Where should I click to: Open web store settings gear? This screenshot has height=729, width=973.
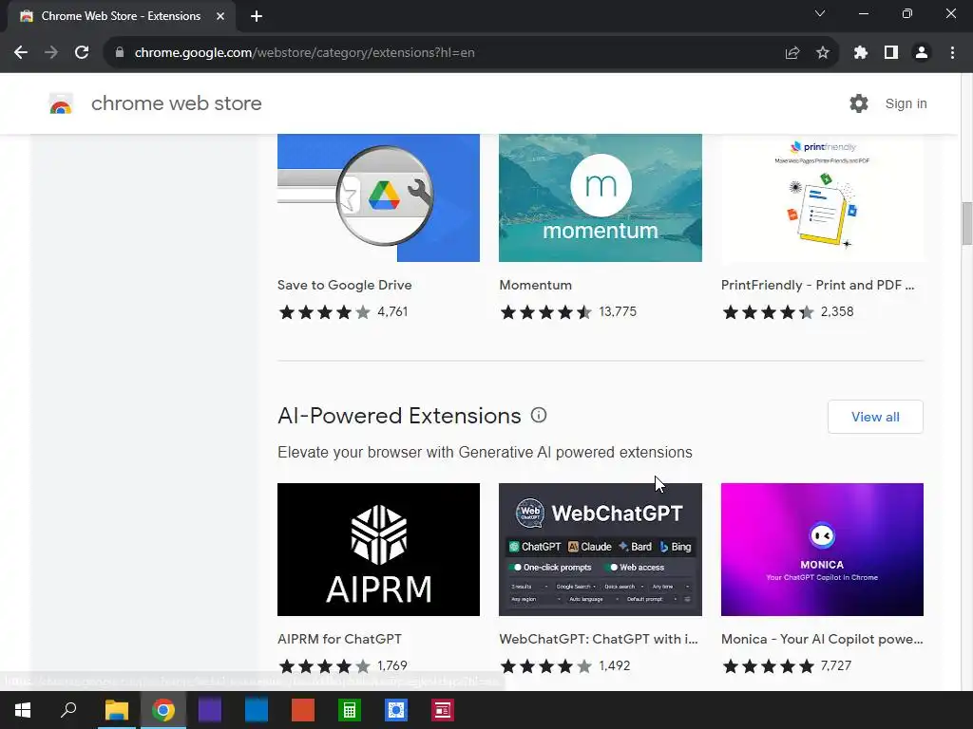pos(859,103)
